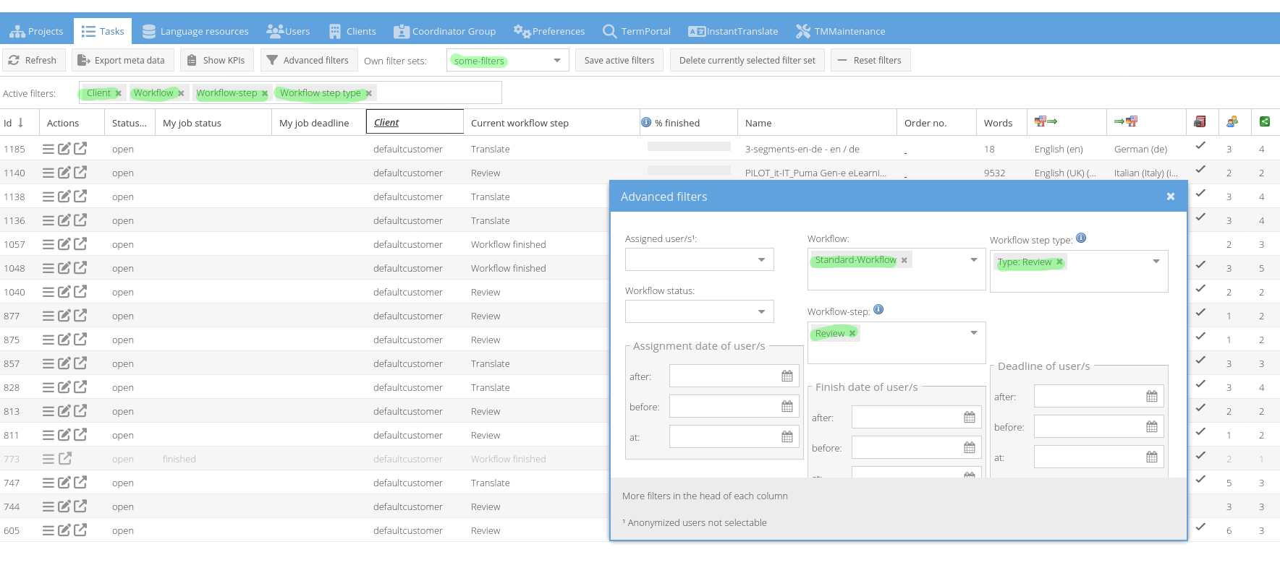Click the Save active filters button
This screenshot has height=578, width=1280.
(x=619, y=61)
